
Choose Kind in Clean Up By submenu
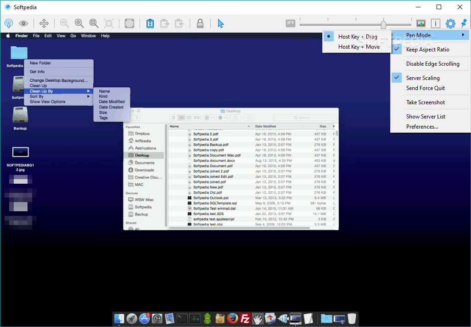tap(112, 96)
